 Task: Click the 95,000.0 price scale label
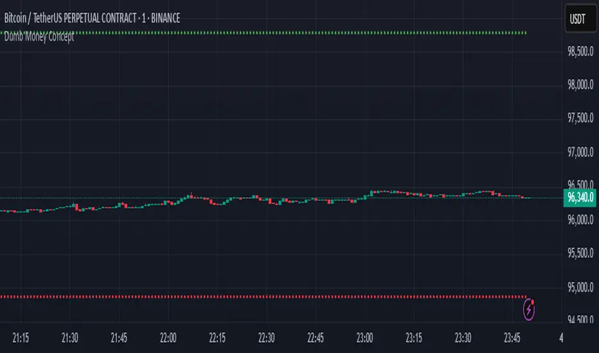click(580, 288)
